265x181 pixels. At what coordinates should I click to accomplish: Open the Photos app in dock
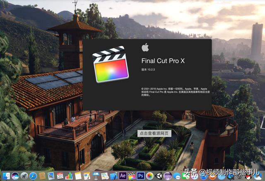pyautogui.click(x=149, y=176)
